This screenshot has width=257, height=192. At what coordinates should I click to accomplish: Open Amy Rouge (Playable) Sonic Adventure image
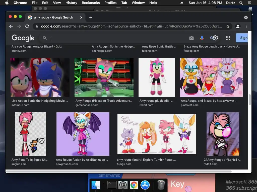[104, 77]
